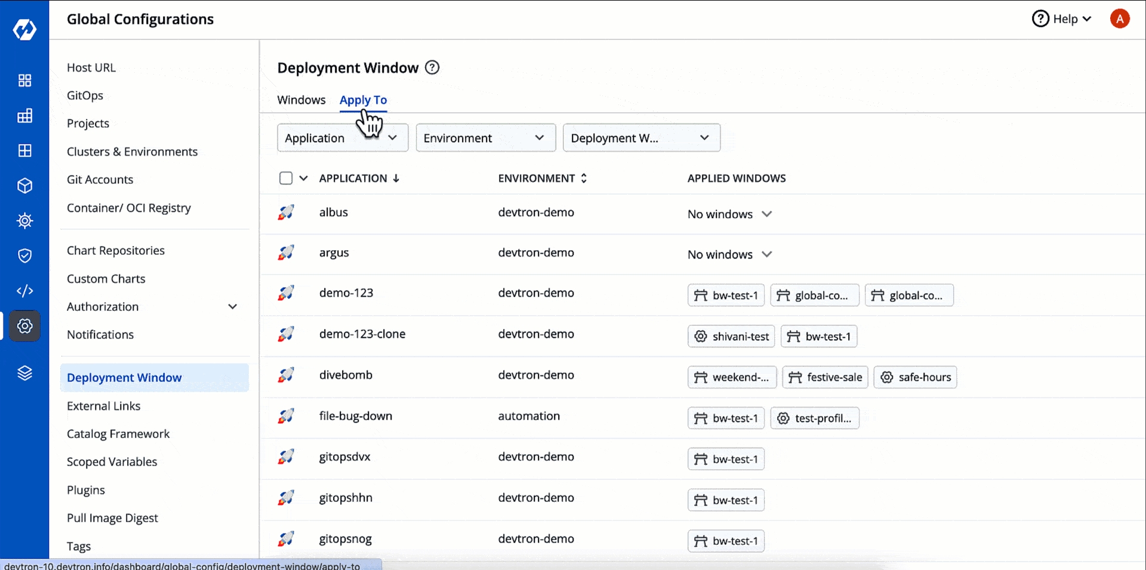Click the Devtron logo icon

pyautogui.click(x=24, y=29)
